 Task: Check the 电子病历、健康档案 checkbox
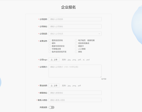[x=76, y=40]
